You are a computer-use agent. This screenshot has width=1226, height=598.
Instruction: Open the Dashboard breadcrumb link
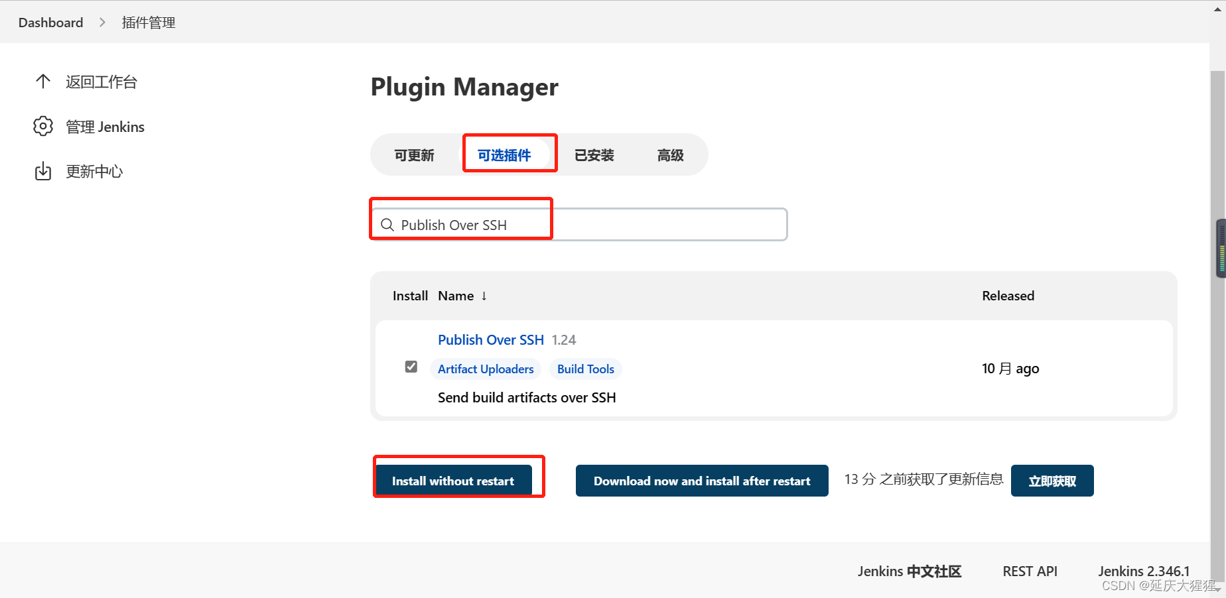pyautogui.click(x=51, y=23)
